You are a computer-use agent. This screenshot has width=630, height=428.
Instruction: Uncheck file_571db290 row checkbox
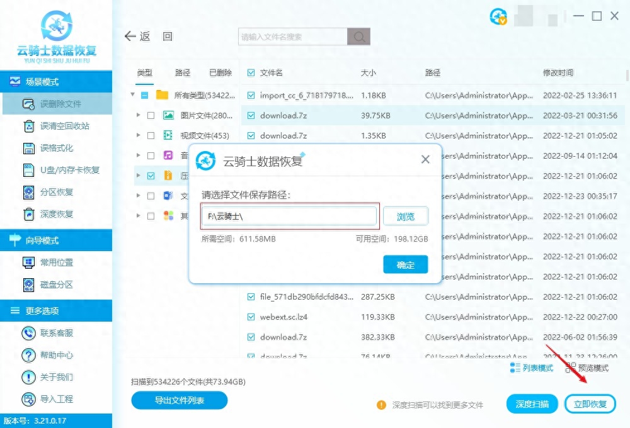[x=251, y=296]
